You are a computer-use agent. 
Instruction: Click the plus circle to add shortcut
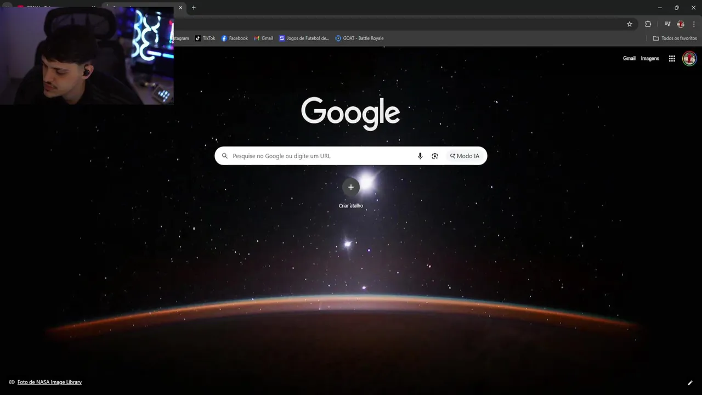click(x=351, y=187)
